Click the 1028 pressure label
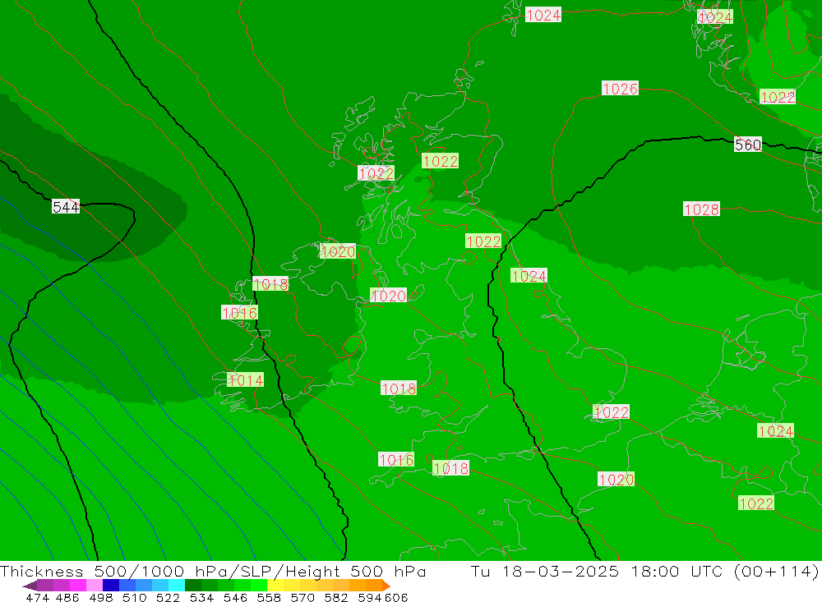This screenshot has width=822, height=602. (701, 209)
